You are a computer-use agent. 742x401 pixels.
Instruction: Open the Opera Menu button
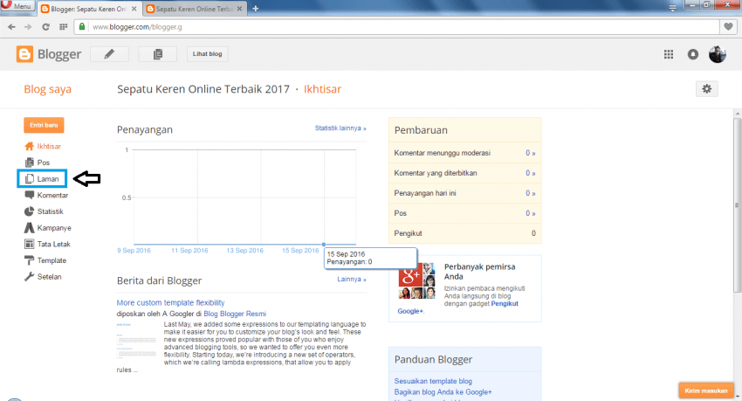[17, 6]
